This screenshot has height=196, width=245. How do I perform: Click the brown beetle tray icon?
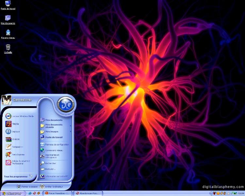click(225, 193)
